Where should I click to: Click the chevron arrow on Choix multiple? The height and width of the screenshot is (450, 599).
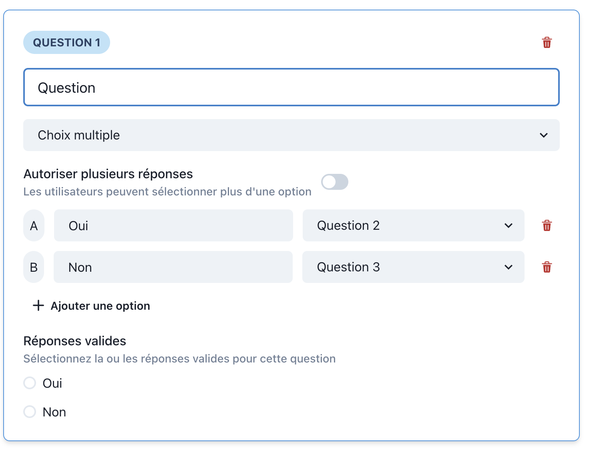coord(543,135)
